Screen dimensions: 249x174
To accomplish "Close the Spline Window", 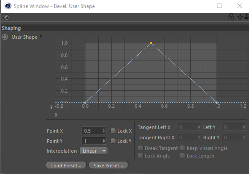I will click(x=240, y=6).
